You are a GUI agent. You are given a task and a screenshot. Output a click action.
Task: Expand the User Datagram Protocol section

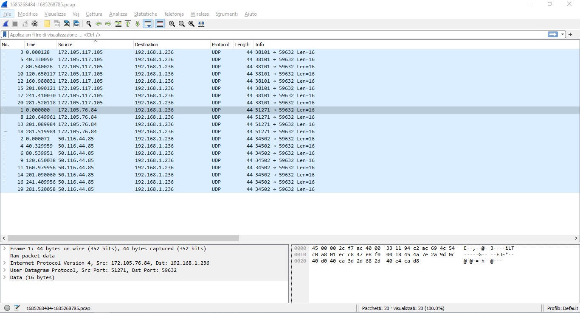[x=4, y=270]
